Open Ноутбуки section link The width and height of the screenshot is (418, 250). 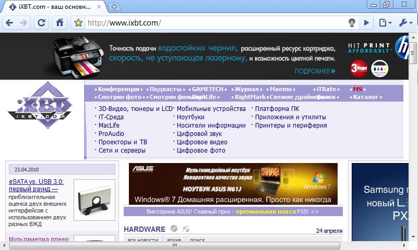[190, 117]
